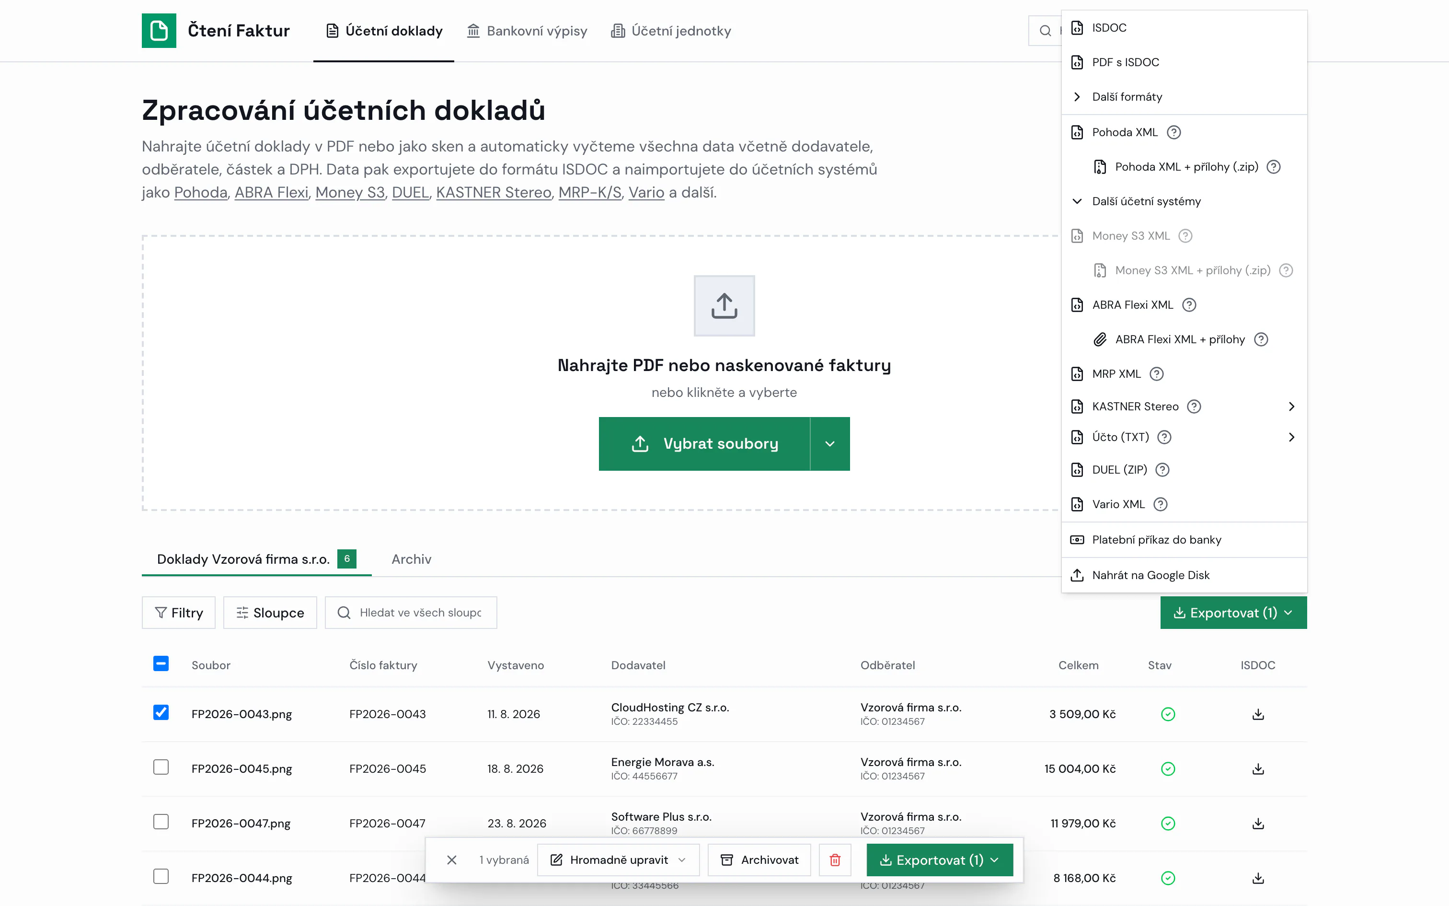Click the red trash delete icon

tap(835, 860)
